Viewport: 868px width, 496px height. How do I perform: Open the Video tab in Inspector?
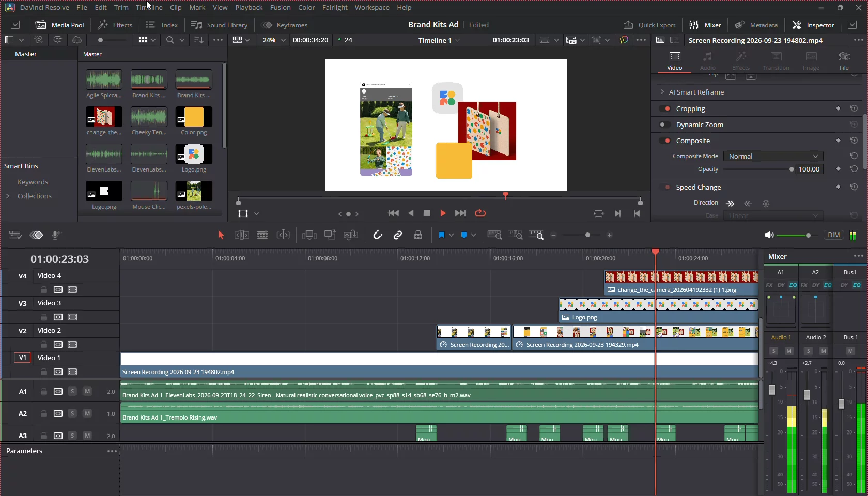pos(675,61)
